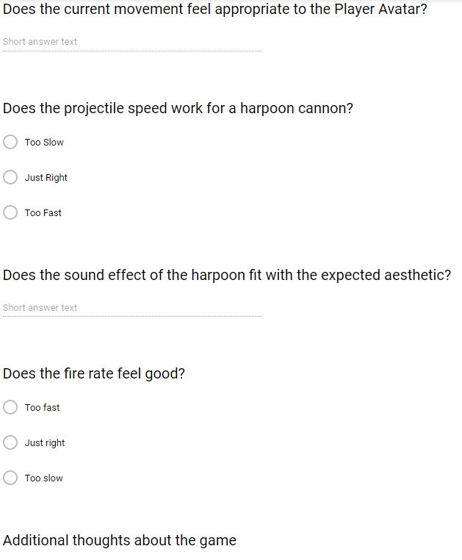The image size is (462, 560).
Task: Click the fire rate question title
Action: pyautogui.click(x=93, y=374)
